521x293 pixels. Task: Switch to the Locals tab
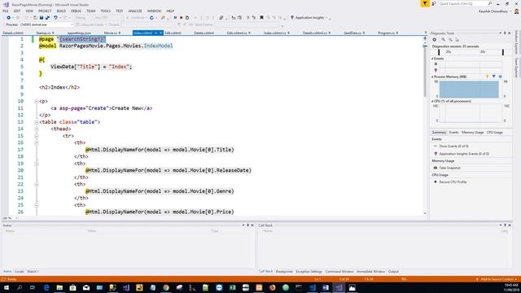click(20, 272)
